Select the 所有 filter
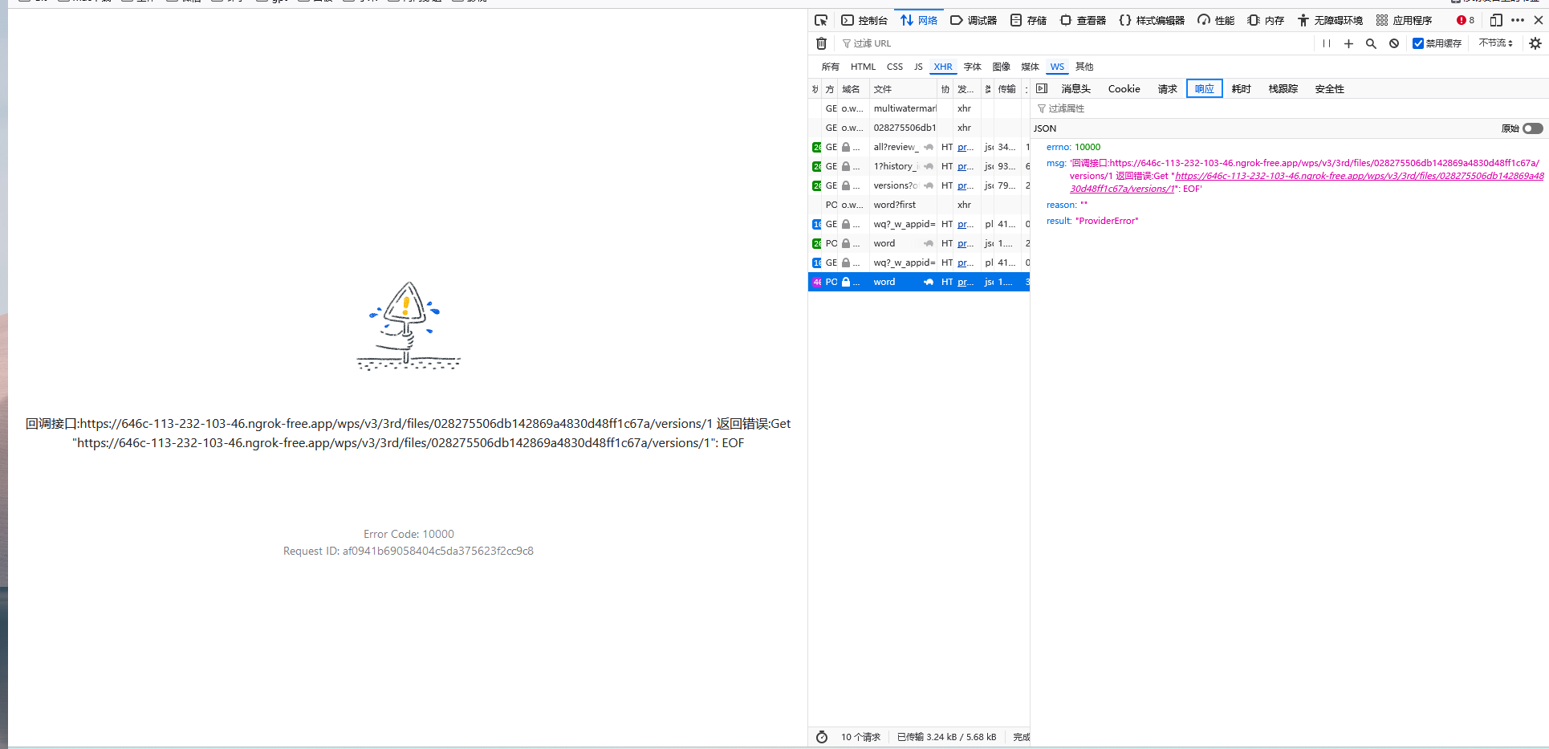This screenshot has width=1549, height=749. pos(831,67)
